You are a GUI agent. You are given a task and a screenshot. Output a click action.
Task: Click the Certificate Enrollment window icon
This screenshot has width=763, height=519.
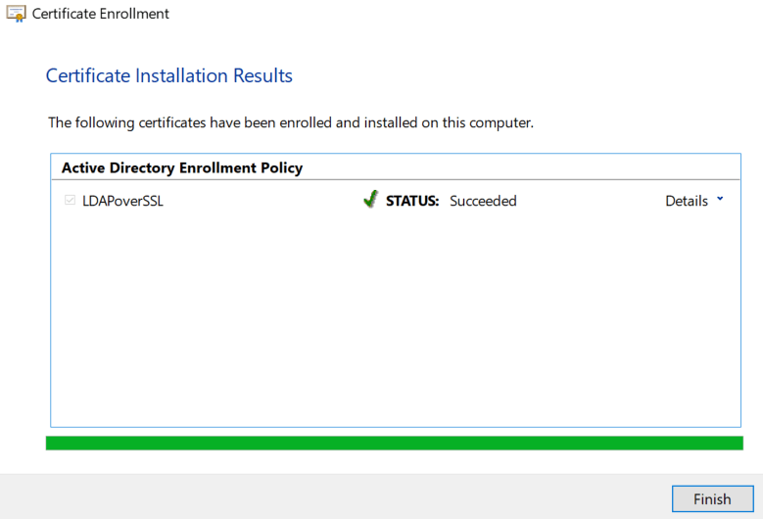(x=16, y=14)
